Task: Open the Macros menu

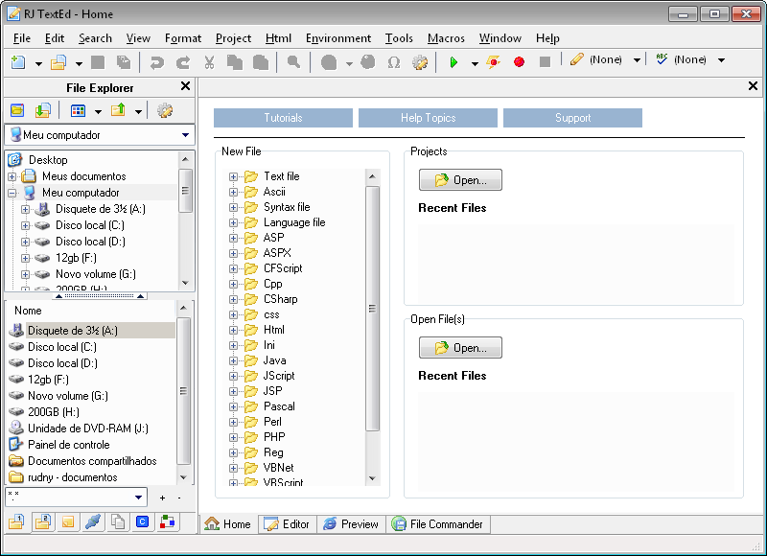Action: pos(446,38)
